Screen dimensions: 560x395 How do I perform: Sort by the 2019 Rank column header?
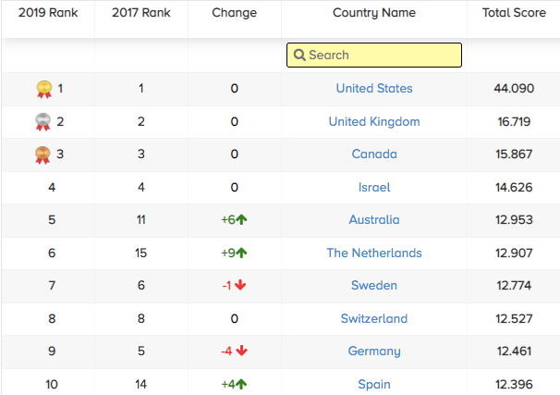click(x=47, y=13)
